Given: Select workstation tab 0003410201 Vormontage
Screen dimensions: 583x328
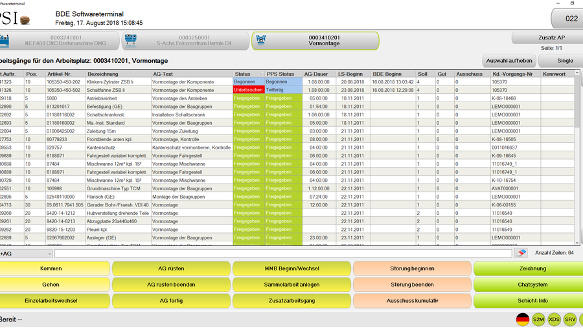Looking at the screenshot, I should [x=315, y=41].
